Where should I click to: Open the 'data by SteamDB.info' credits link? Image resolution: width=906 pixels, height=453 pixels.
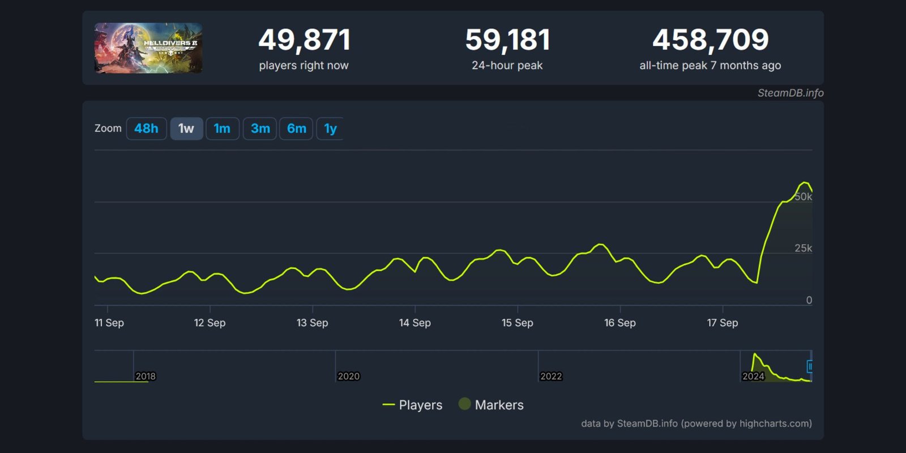coord(696,424)
